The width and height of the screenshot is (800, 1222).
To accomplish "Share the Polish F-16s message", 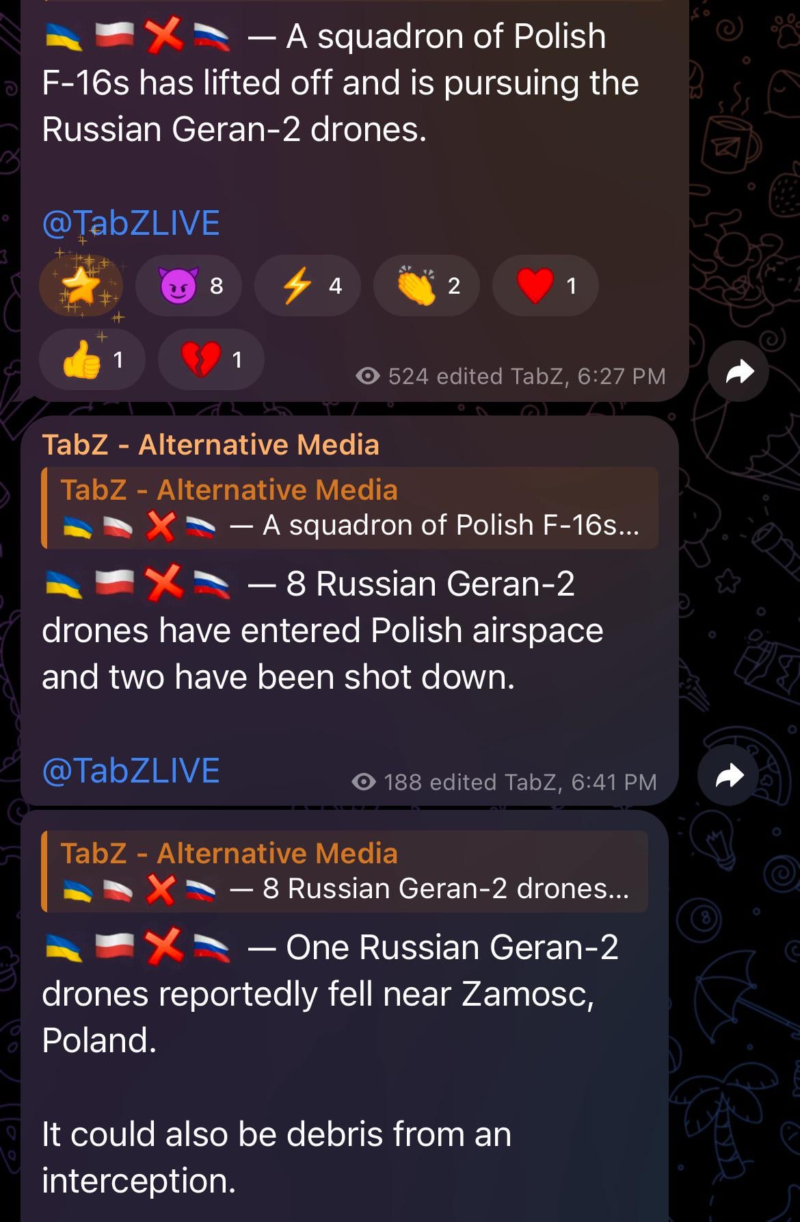I will 738,372.
